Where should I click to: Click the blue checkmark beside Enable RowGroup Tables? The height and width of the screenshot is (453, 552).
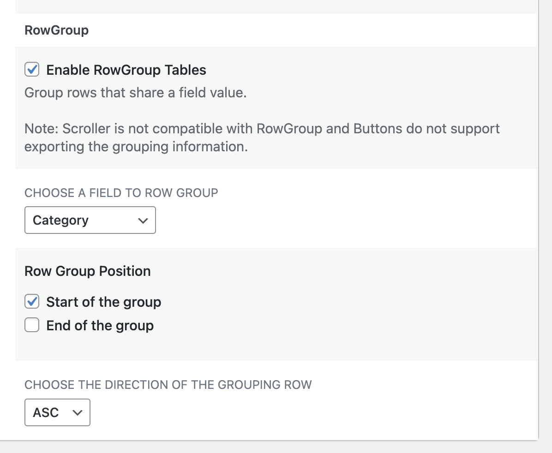tap(32, 70)
